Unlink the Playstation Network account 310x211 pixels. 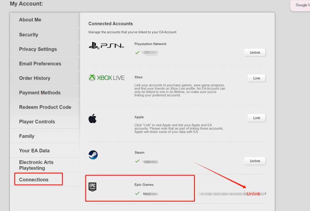(255, 53)
